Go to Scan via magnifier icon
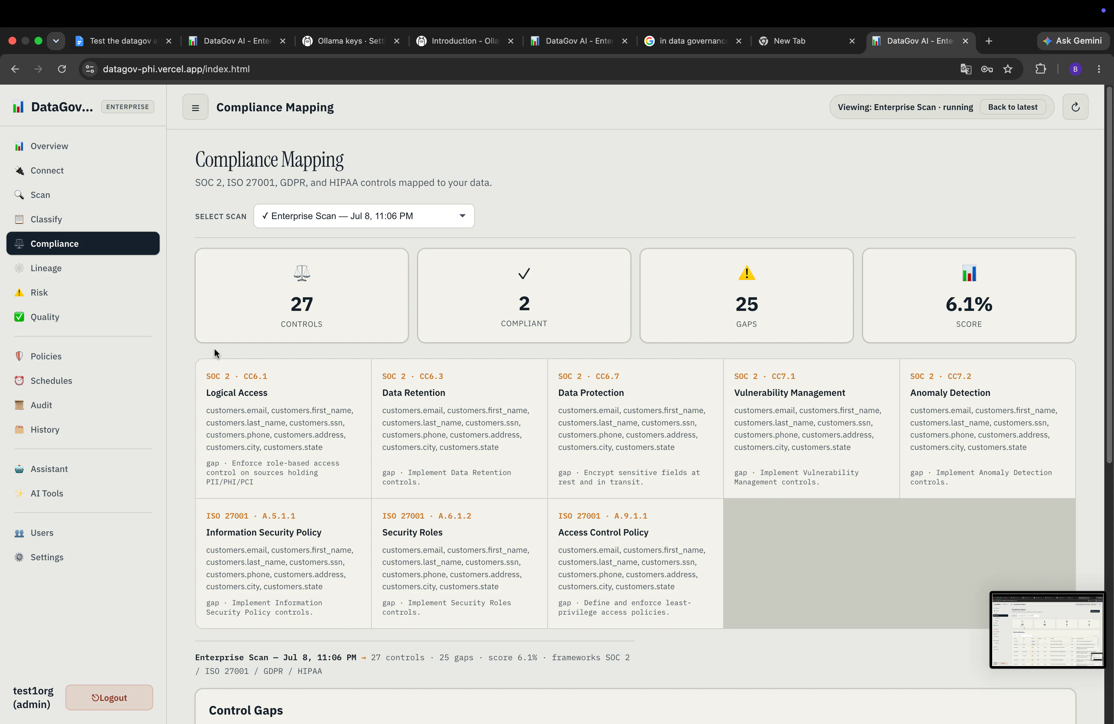The width and height of the screenshot is (1114, 724). (x=83, y=195)
